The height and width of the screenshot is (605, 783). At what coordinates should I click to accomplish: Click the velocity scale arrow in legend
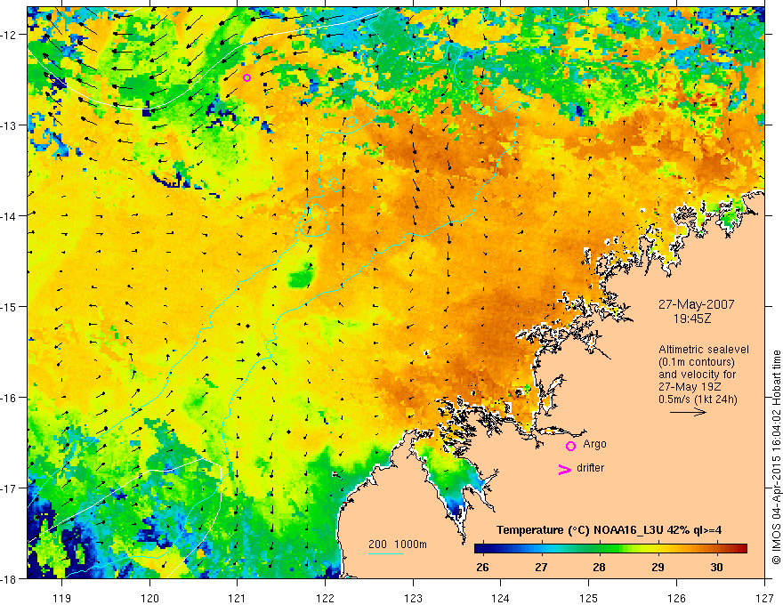688,412
